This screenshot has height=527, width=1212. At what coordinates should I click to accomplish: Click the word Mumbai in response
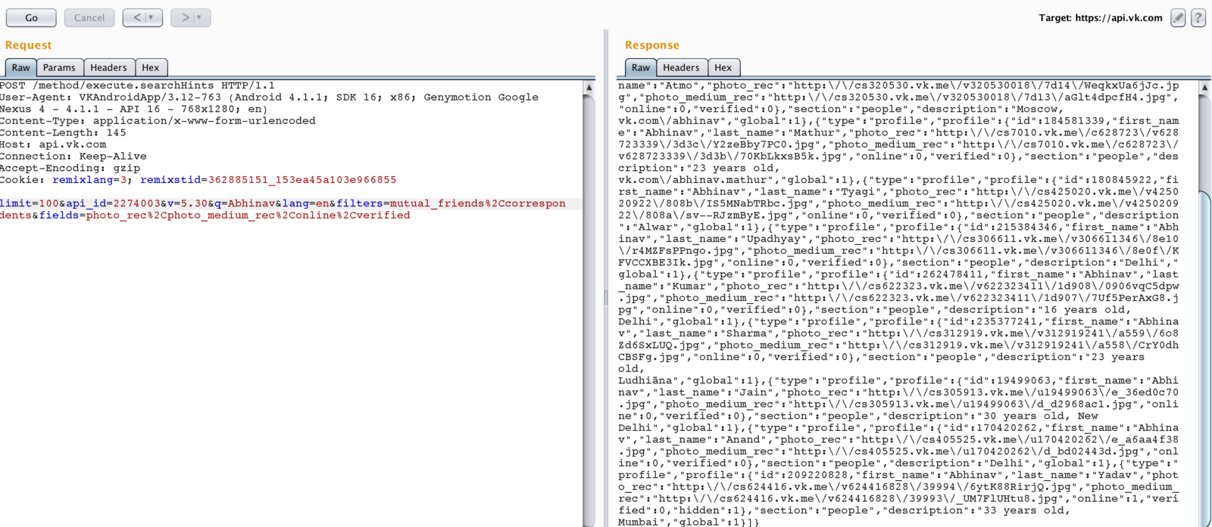click(x=638, y=522)
